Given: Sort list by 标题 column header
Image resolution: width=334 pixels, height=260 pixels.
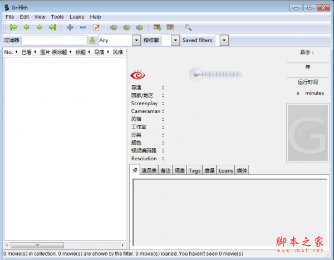Looking at the screenshot, I should (83, 52).
